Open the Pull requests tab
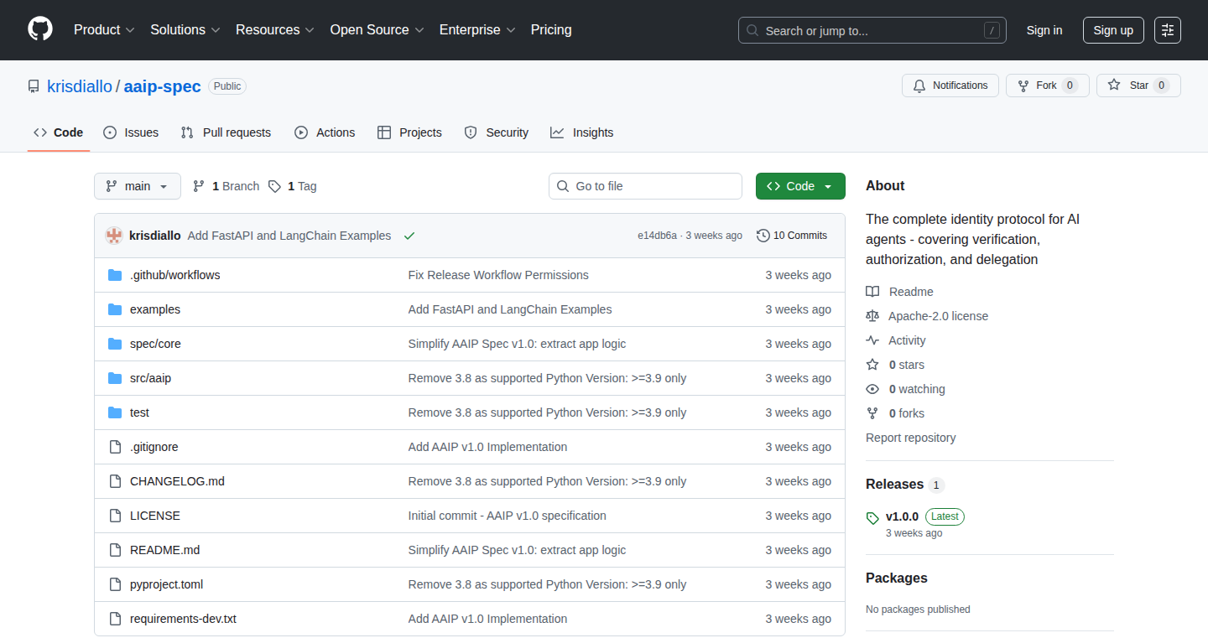 [226, 132]
